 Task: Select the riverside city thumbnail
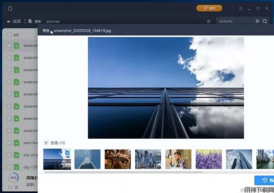[265, 159]
